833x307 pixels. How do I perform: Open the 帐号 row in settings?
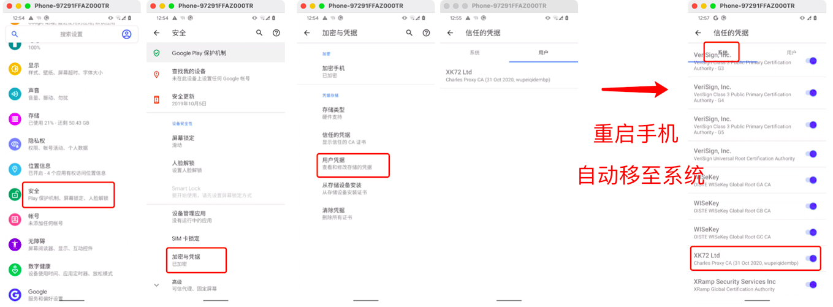click(70, 219)
